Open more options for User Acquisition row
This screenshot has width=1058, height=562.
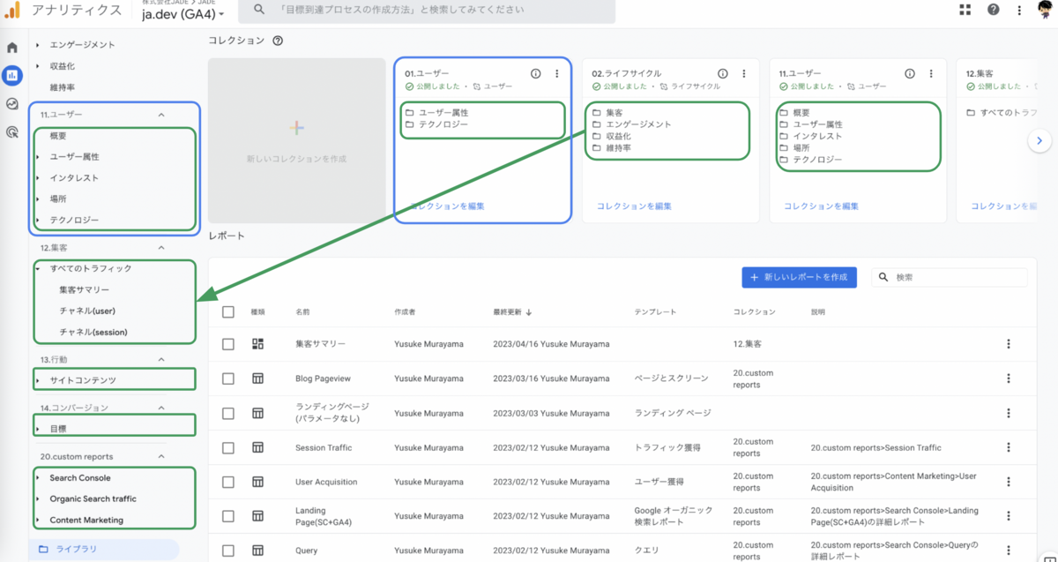[1009, 482]
